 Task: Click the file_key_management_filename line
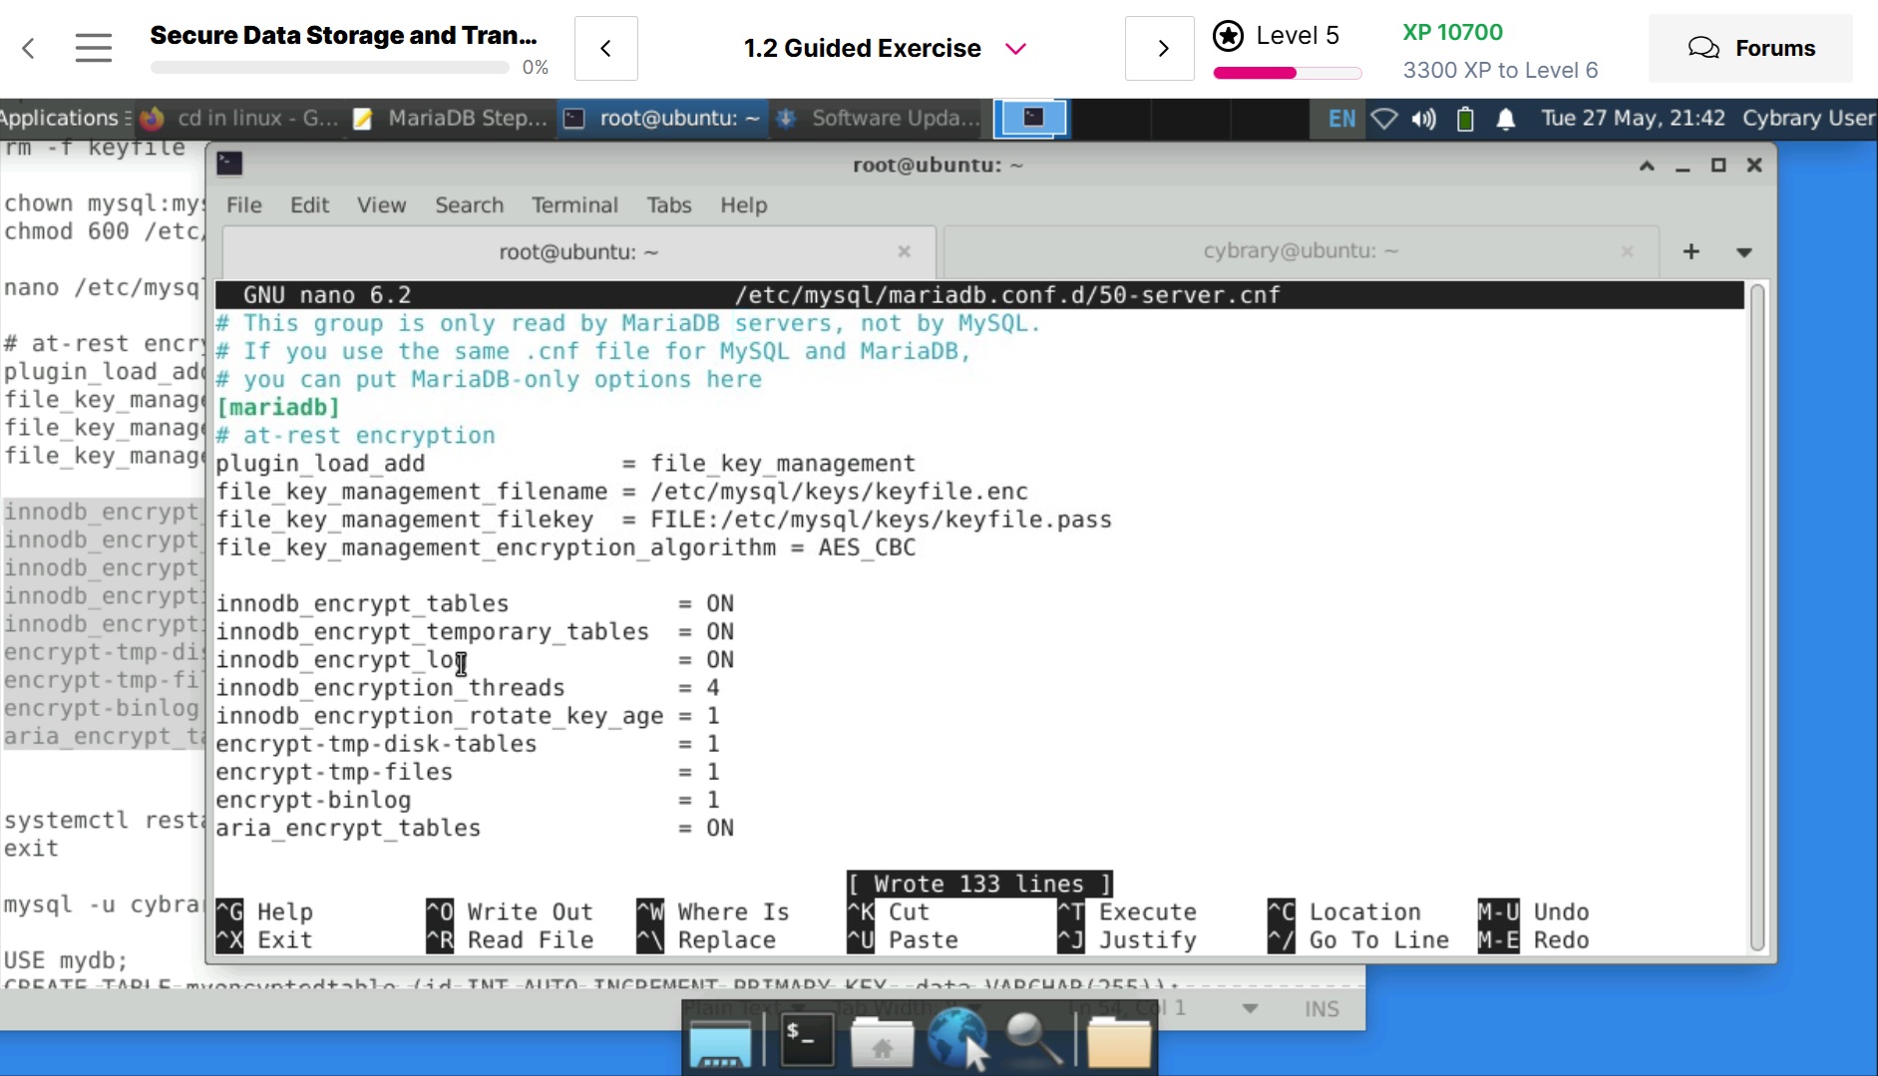621,492
